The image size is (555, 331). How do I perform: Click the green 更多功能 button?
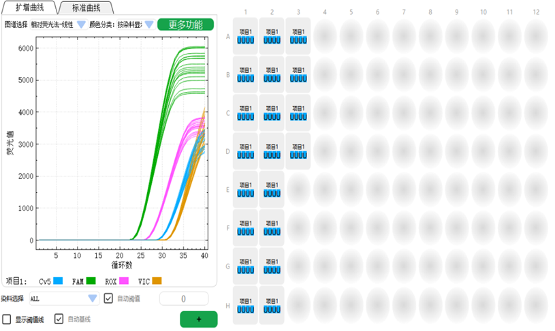(x=185, y=25)
